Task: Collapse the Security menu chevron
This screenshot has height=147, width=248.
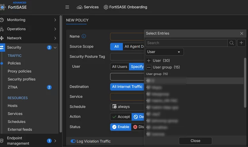Action: coord(55,48)
